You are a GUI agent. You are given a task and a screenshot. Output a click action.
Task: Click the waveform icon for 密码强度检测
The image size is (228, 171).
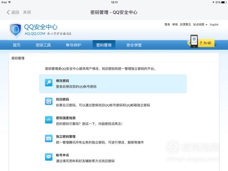coord(49,120)
